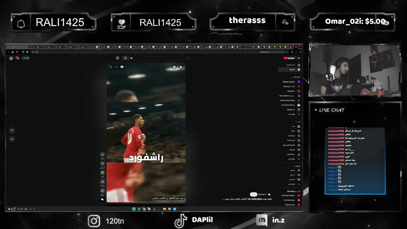Open YouTube Kids link
The height and width of the screenshot is (229, 407).
point(289,205)
